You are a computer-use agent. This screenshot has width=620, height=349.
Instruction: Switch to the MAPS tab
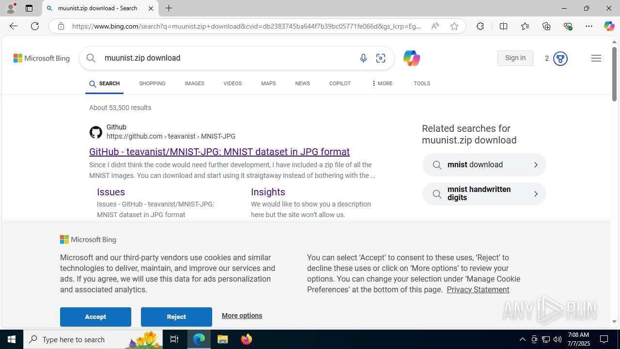point(268,84)
